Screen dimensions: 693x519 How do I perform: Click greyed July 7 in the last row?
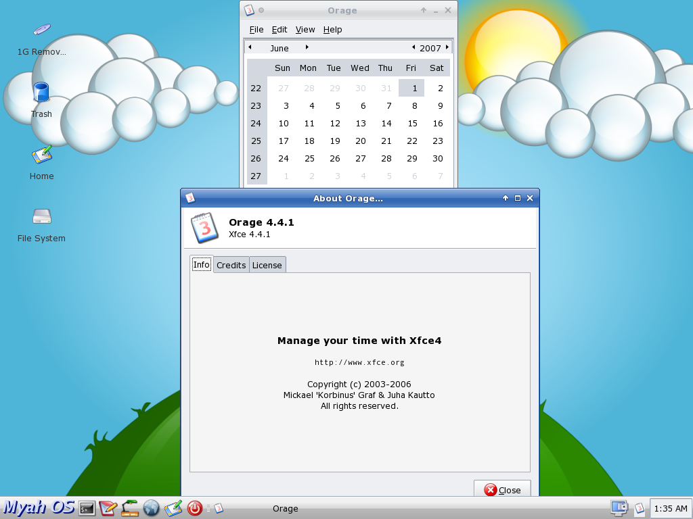(437, 176)
